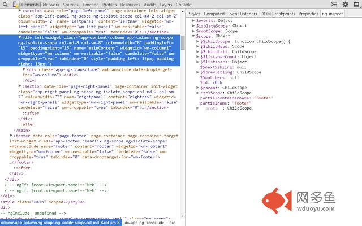Click the dock-side toggle icon
Viewport: 362px width, 226px height.
pyautogui.click(x=356, y=5)
